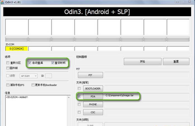This screenshot has width=195, height=126.
Task: Check the box beside PHONE button
Action: click(79, 104)
